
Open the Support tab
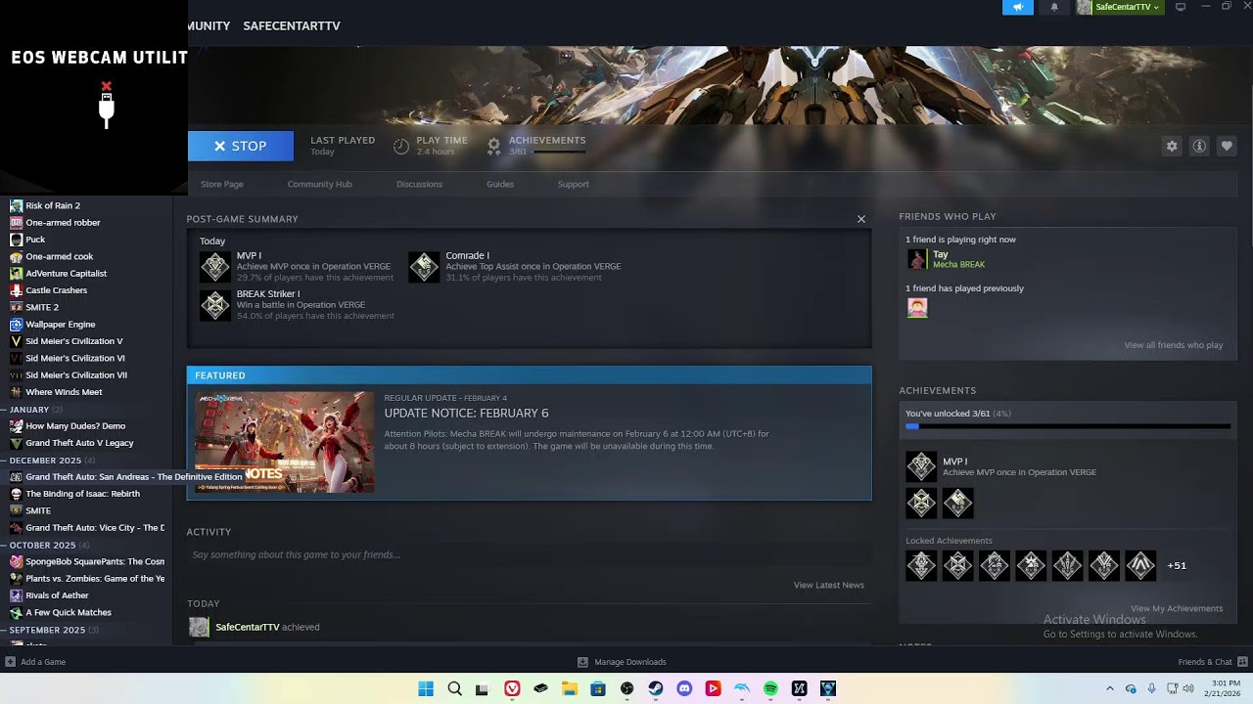(574, 184)
